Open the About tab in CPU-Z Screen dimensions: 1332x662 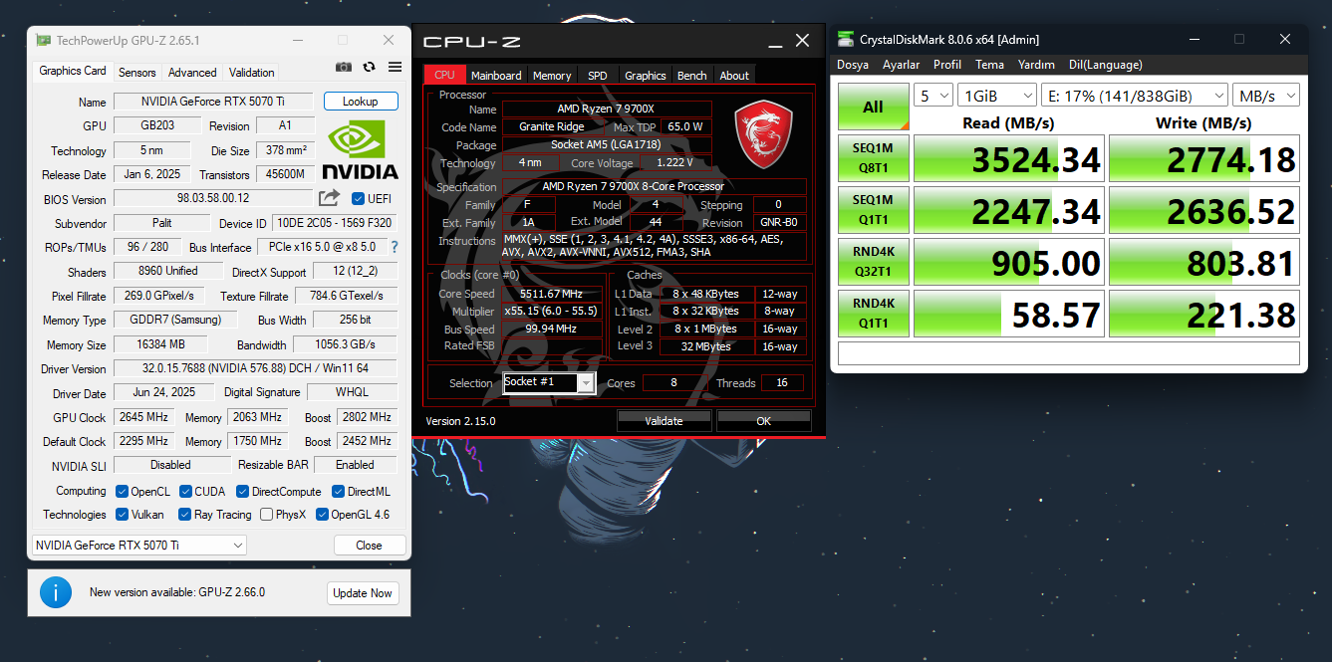734,76
